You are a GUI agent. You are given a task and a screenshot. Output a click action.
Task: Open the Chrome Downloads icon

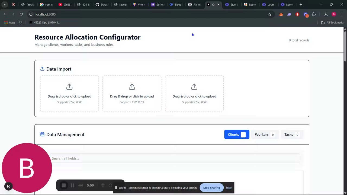326,14
